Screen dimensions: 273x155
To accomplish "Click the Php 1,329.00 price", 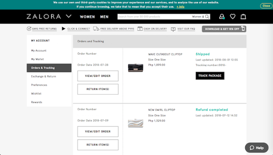I will (x=157, y=121).
